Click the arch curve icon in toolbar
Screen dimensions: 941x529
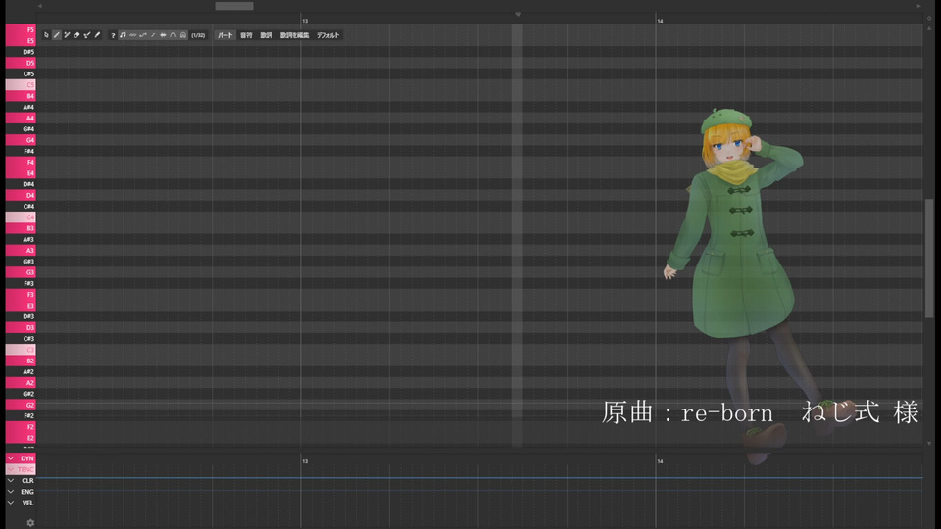[173, 35]
